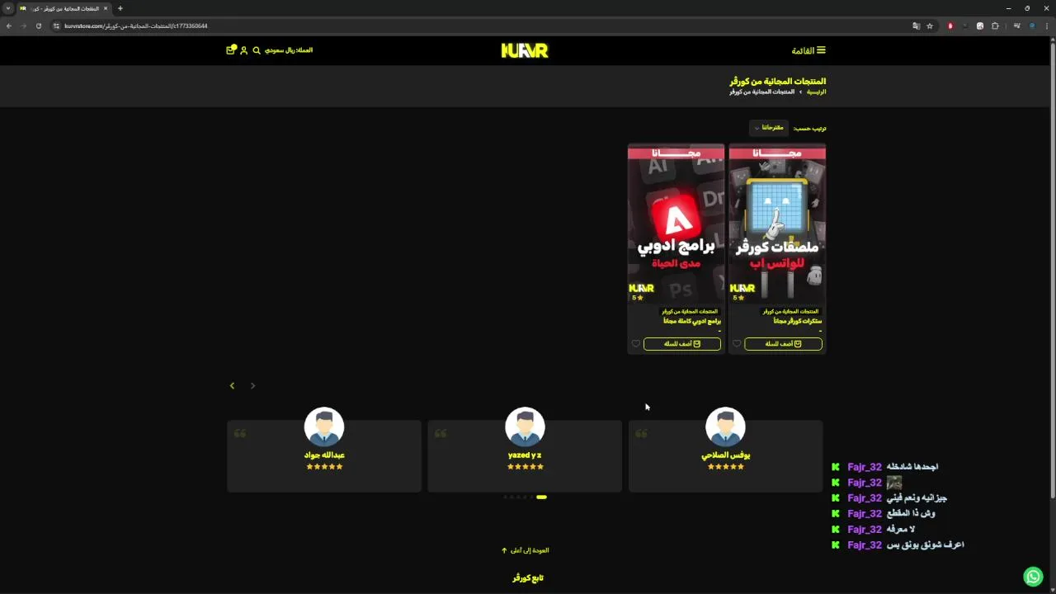Screen dimensions: 1056x594
Task: Go to الرئيسية breadcrumb link
Action: [816, 92]
